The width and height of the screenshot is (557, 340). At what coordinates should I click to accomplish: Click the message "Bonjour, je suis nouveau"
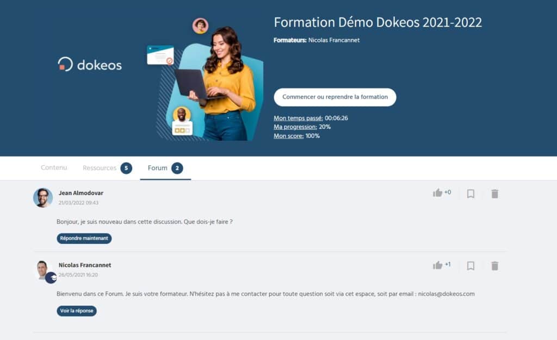pos(145,222)
